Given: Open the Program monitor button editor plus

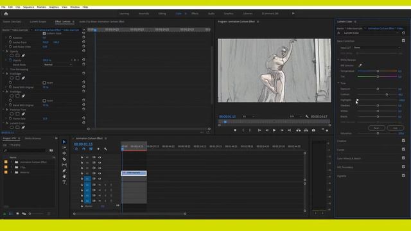Looking at the screenshot, I should click(x=327, y=130).
